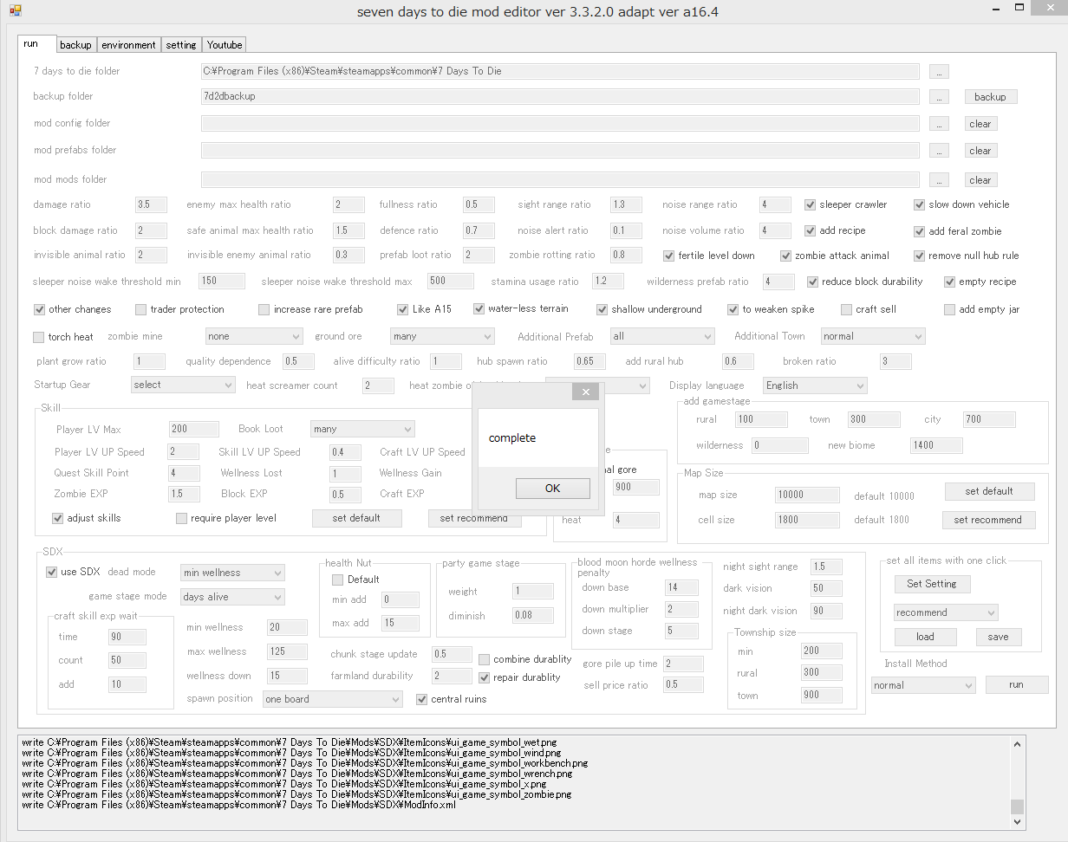Click the save button
Screen dimensions: 1068x842
pos(999,637)
